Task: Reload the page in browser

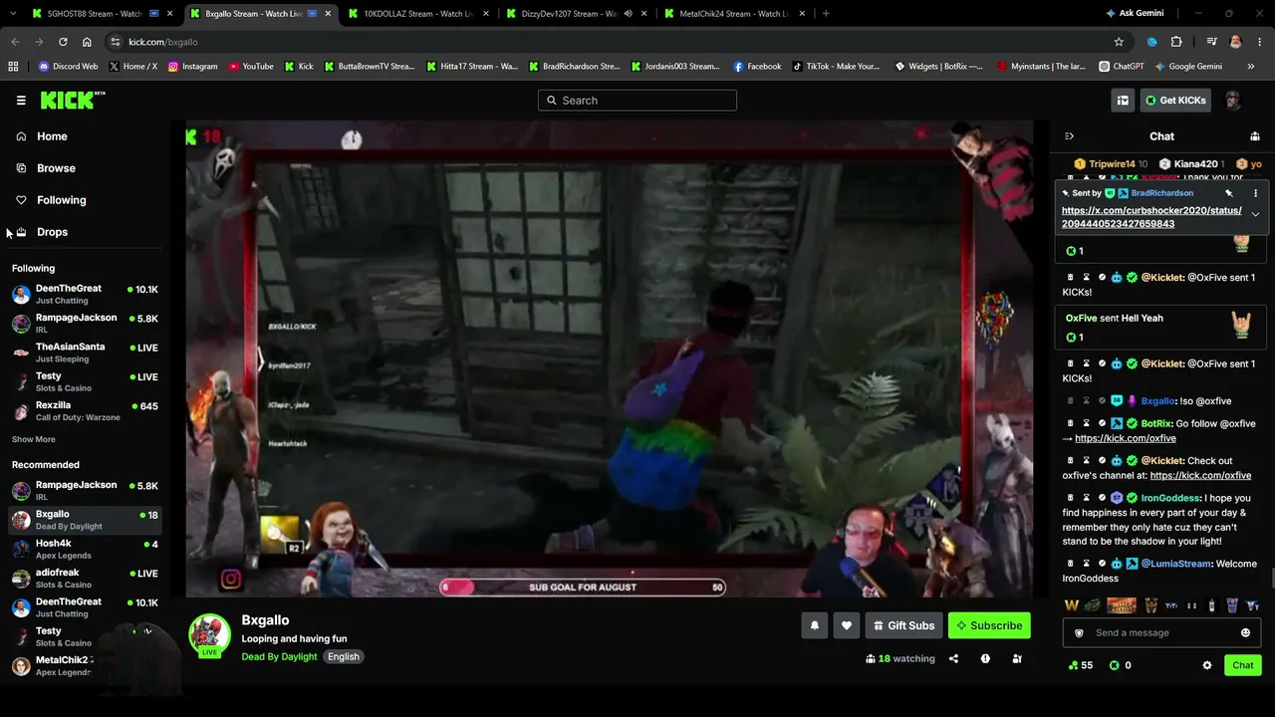Action: tap(63, 42)
